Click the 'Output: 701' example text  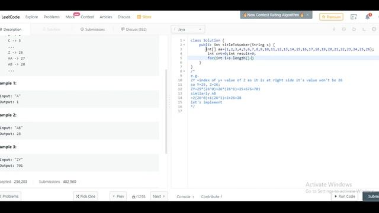point(11,166)
